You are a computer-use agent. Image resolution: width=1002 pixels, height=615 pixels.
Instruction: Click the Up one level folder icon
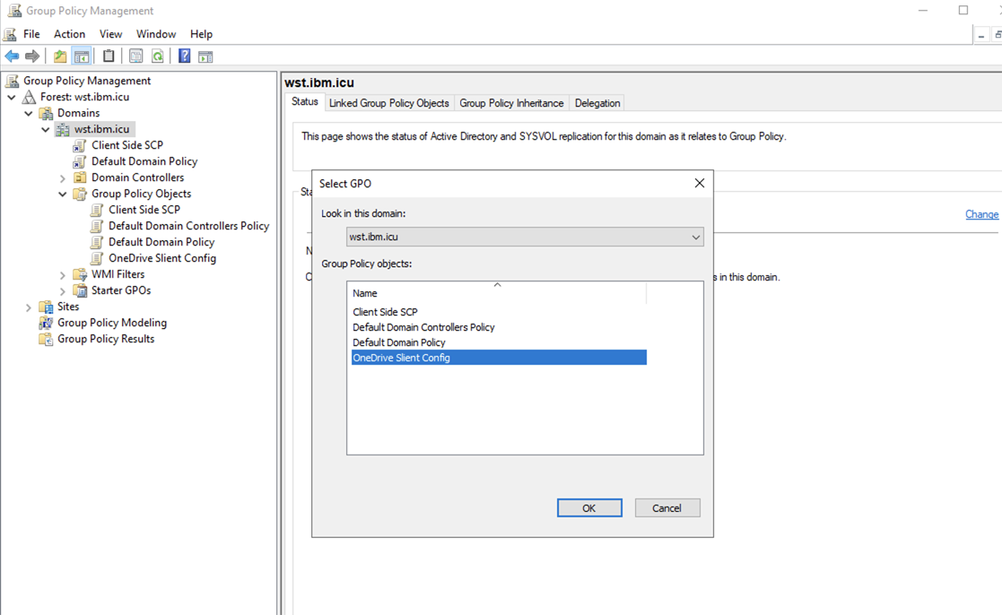point(60,56)
